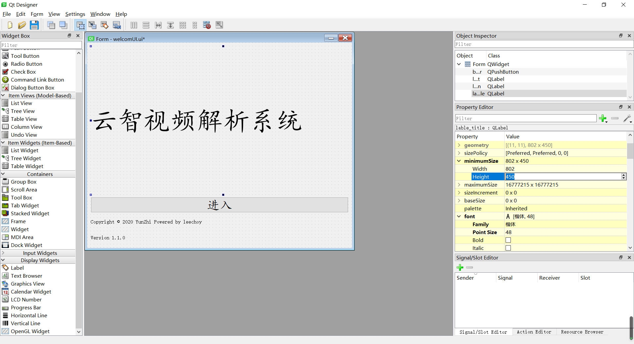This screenshot has height=344, width=634.
Task: Switch to Edit Signals/Slots mode
Action: pyautogui.click(x=92, y=25)
